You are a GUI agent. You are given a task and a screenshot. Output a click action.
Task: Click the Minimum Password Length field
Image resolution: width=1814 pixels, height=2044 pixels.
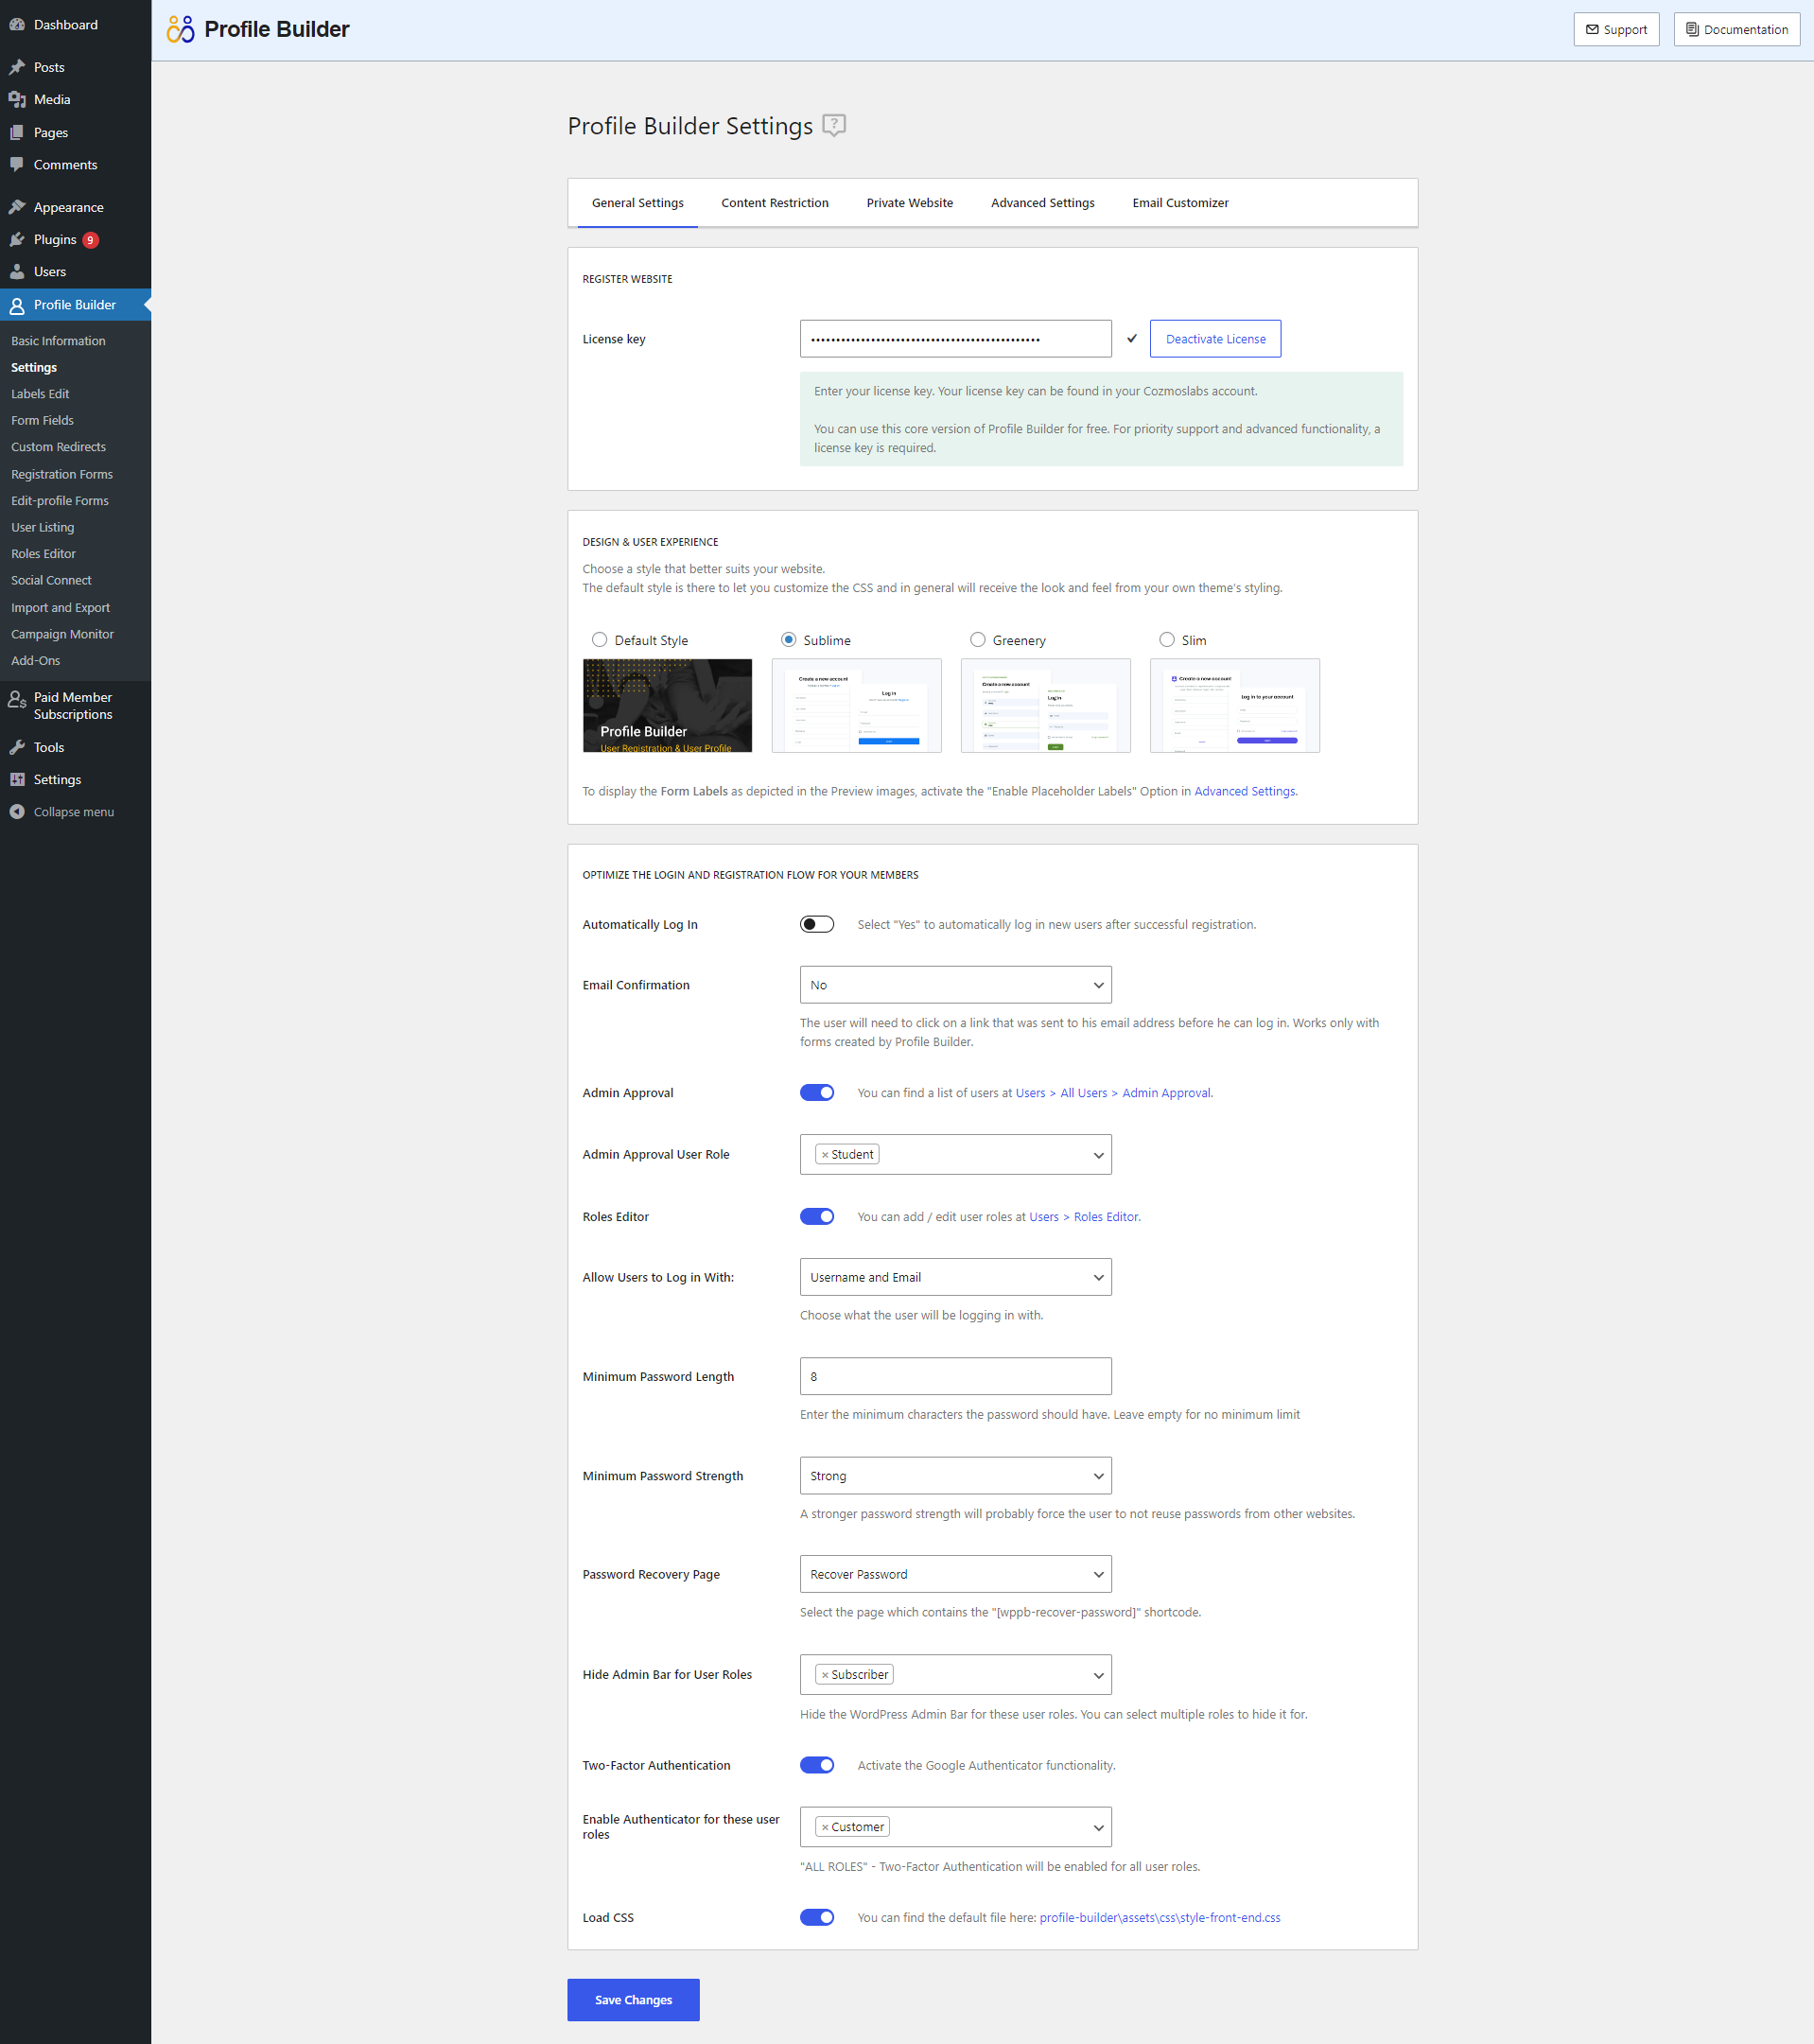click(955, 1376)
